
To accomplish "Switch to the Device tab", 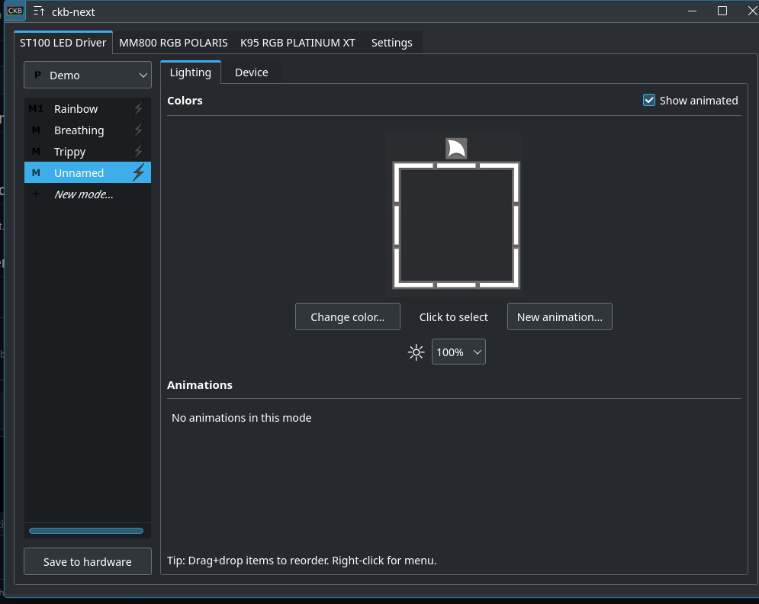I will (x=251, y=72).
